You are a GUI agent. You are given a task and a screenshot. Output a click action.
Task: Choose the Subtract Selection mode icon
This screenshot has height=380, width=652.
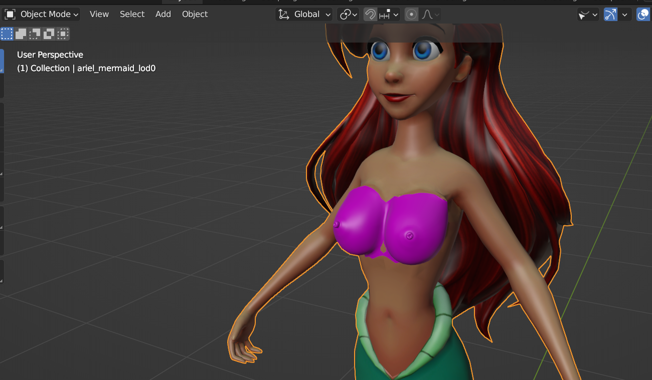pyautogui.click(x=35, y=34)
